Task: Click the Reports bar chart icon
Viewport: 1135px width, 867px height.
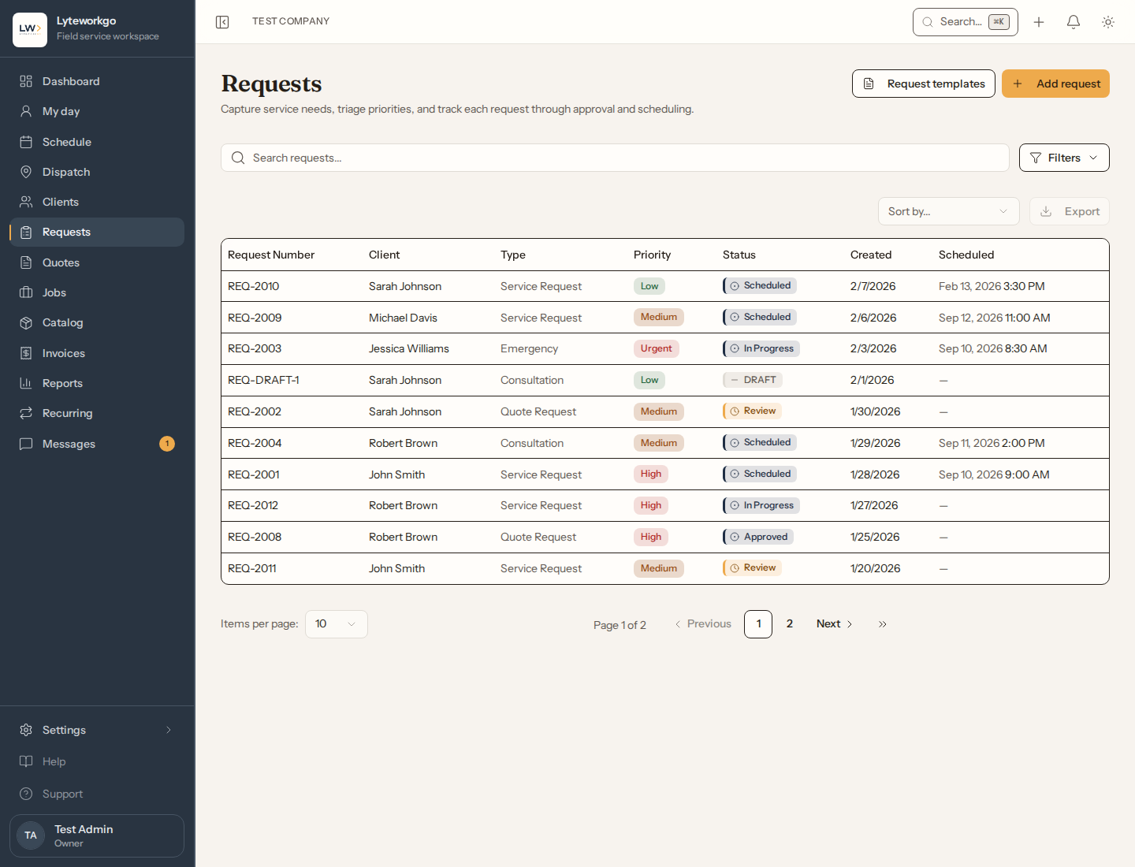Action: tap(26, 383)
